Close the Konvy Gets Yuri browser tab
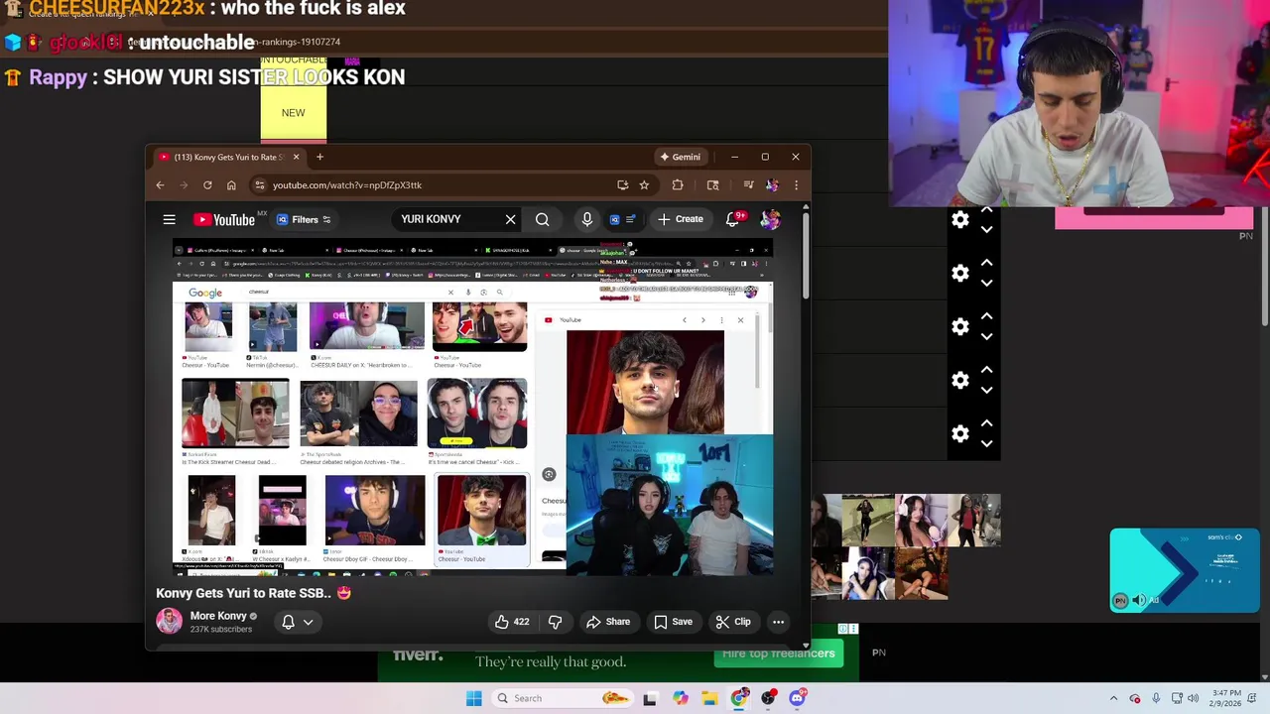 [296, 157]
